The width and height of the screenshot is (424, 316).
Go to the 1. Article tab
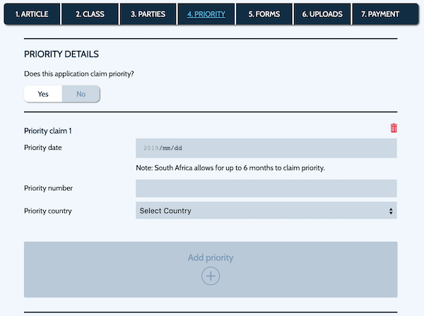click(32, 14)
